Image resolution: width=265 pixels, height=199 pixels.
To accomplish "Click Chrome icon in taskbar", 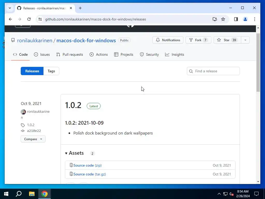I will tap(45, 194).
